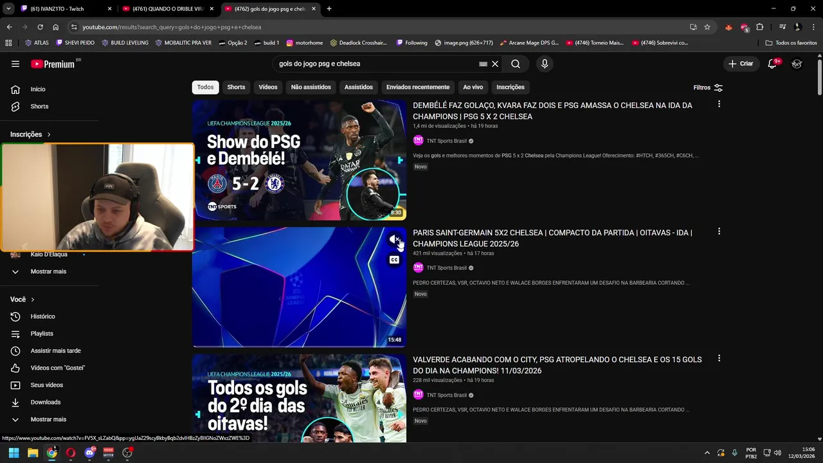Screen dimensions: 823x463
Task: Open VALVERDE ACABANDO COM O CITY title
Action: tap(557, 365)
